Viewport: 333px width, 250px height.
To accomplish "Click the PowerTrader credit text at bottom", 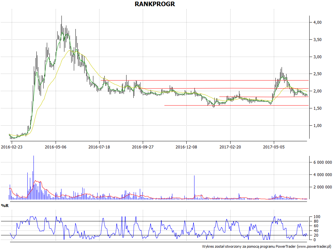I will (267, 247).
